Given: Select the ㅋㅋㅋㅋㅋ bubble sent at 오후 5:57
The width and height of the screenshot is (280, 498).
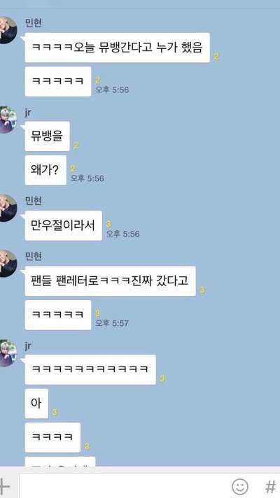Looking at the screenshot, I should click(x=58, y=315).
